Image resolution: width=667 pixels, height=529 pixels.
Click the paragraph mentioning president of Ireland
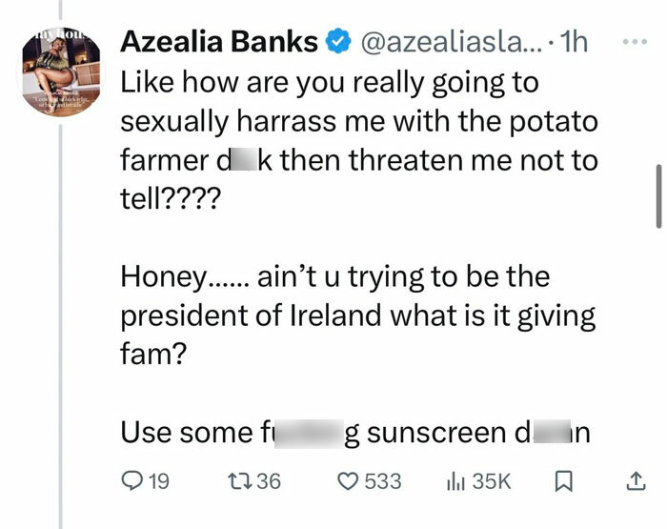pyautogui.click(x=356, y=315)
